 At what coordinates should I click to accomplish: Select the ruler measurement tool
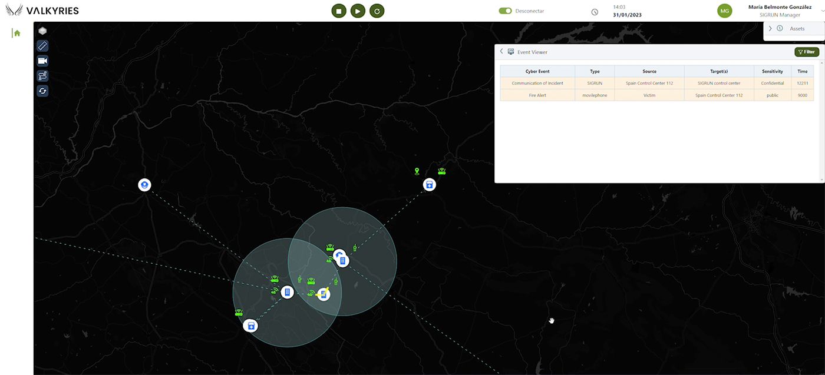click(x=42, y=46)
